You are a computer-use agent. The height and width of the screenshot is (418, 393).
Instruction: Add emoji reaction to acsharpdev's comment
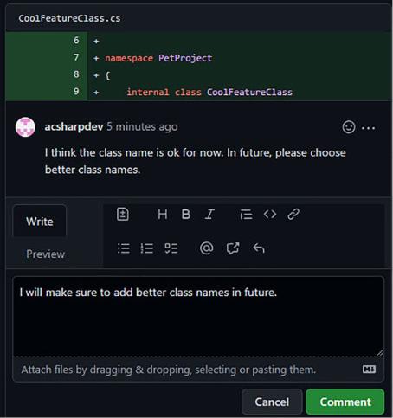349,127
